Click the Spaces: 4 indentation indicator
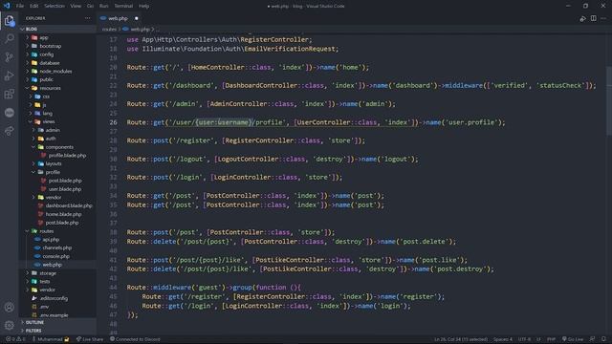The height and width of the screenshot is (344, 612). (503, 339)
